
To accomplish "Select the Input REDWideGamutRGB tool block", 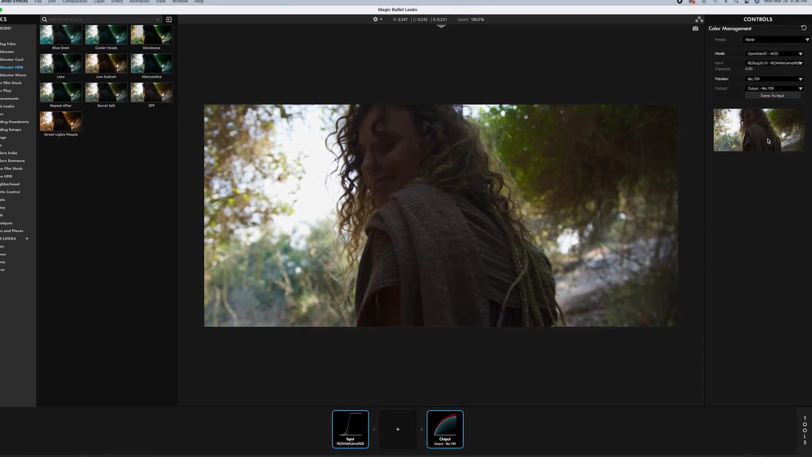I will (350, 429).
